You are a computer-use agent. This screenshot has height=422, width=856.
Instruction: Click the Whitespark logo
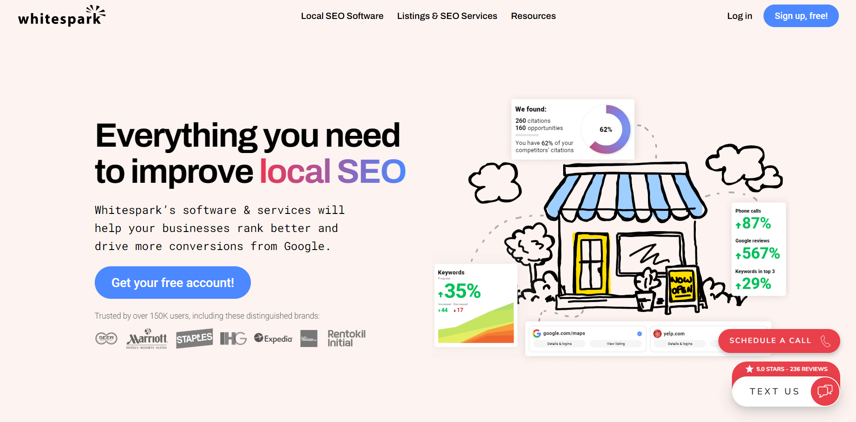61,15
